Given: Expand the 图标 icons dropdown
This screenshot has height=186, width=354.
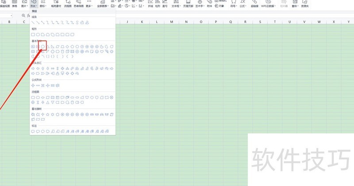Looking at the screenshot, I should pyautogui.click(x=43, y=4).
